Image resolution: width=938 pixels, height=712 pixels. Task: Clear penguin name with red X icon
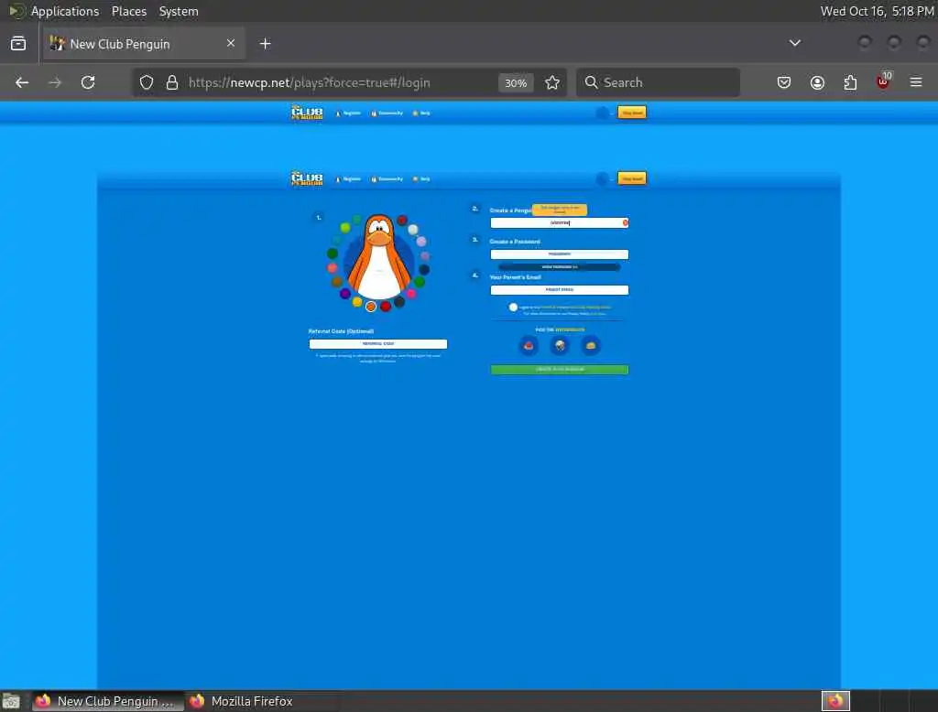click(x=625, y=222)
